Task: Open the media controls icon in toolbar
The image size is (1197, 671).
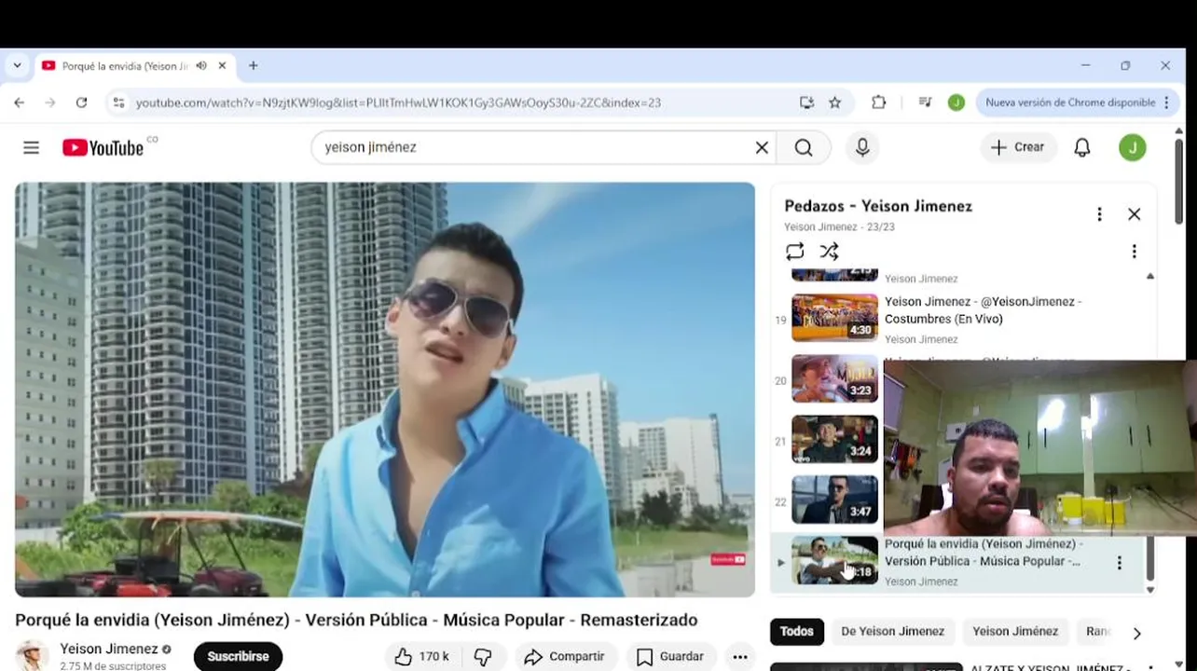Action: 925,103
